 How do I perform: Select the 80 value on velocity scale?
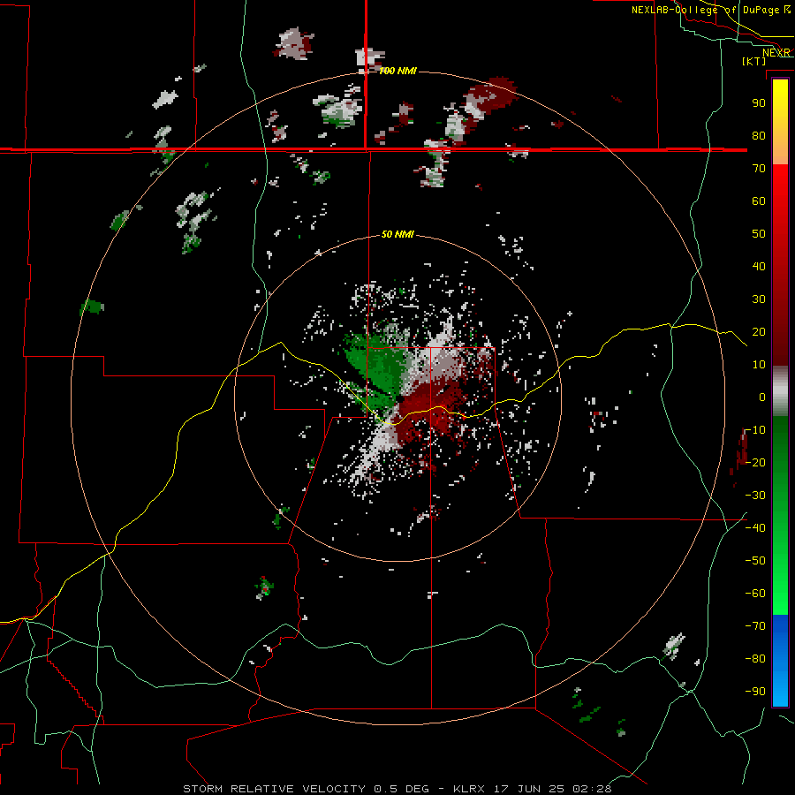coord(759,136)
